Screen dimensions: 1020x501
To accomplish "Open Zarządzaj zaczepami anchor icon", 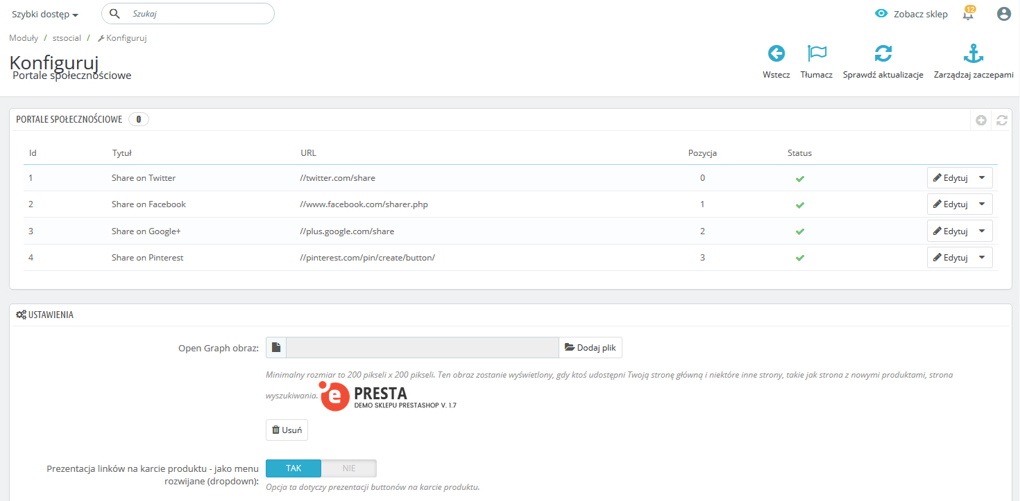I will point(974,54).
